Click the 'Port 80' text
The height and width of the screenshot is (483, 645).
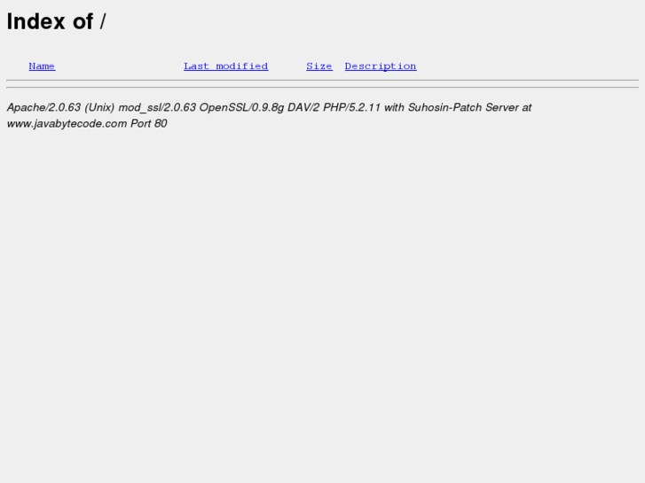point(149,123)
